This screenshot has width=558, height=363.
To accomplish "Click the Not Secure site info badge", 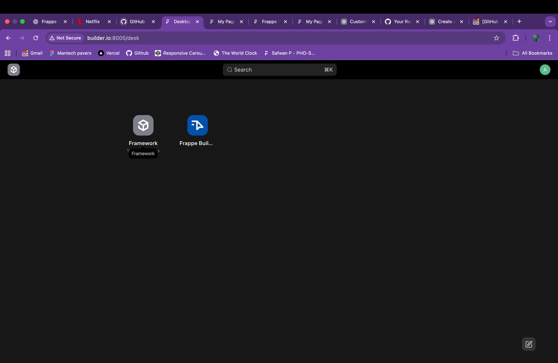I will coord(65,38).
